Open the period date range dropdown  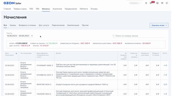[x=20, y=36]
